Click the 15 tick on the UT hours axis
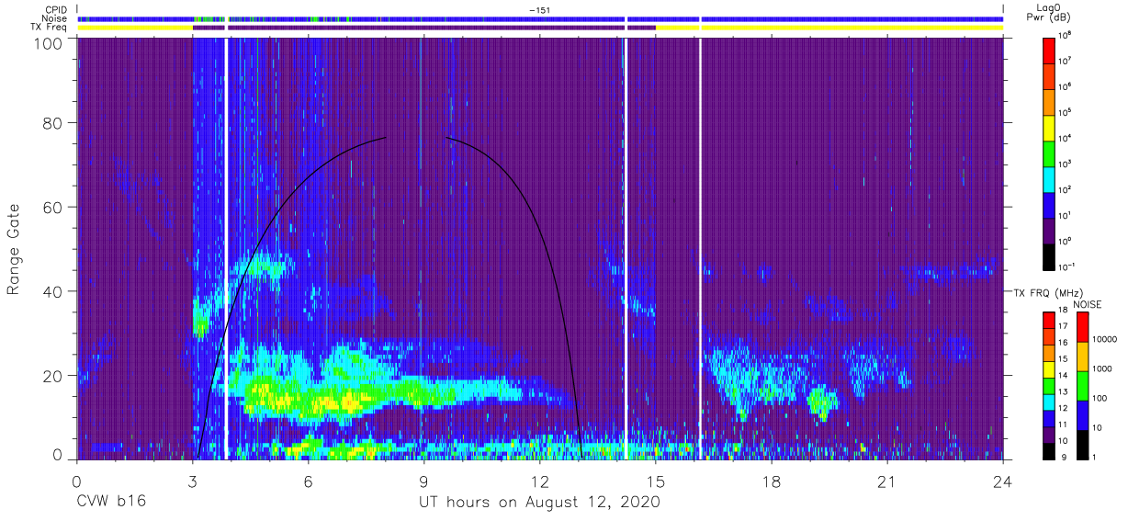The height and width of the screenshot is (521, 1128). (656, 481)
